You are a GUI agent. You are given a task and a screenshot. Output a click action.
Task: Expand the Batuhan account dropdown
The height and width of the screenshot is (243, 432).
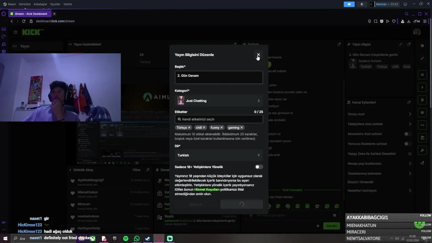(x=384, y=4)
